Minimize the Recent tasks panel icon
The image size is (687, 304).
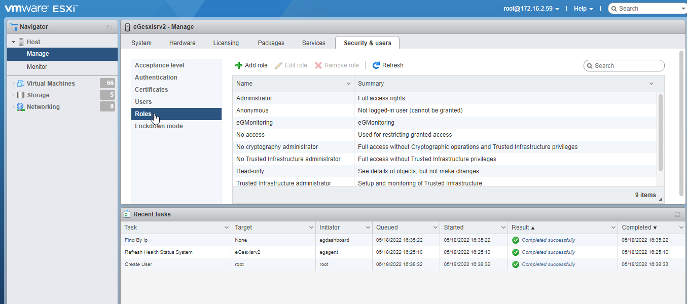pyautogui.click(x=677, y=215)
